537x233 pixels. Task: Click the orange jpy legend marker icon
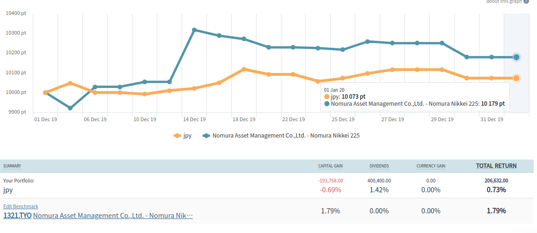pyautogui.click(x=177, y=136)
